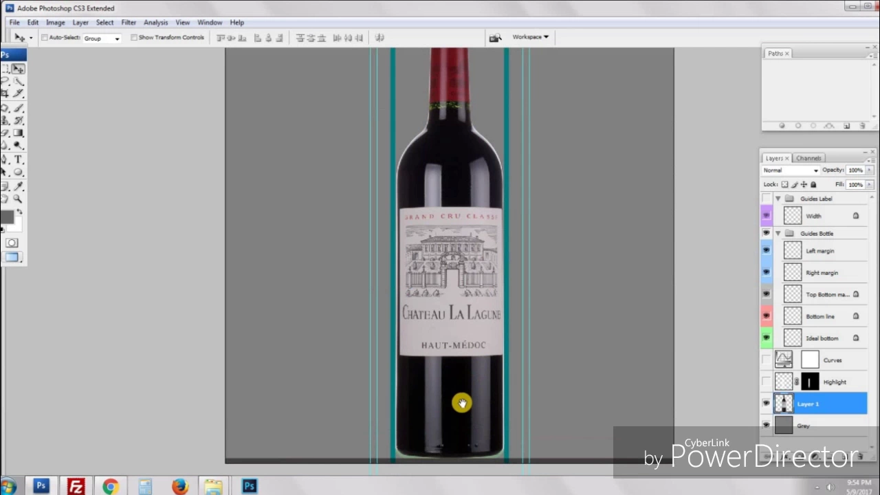880x495 pixels.
Task: Open the Image menu
Action: tap(55, 23)
